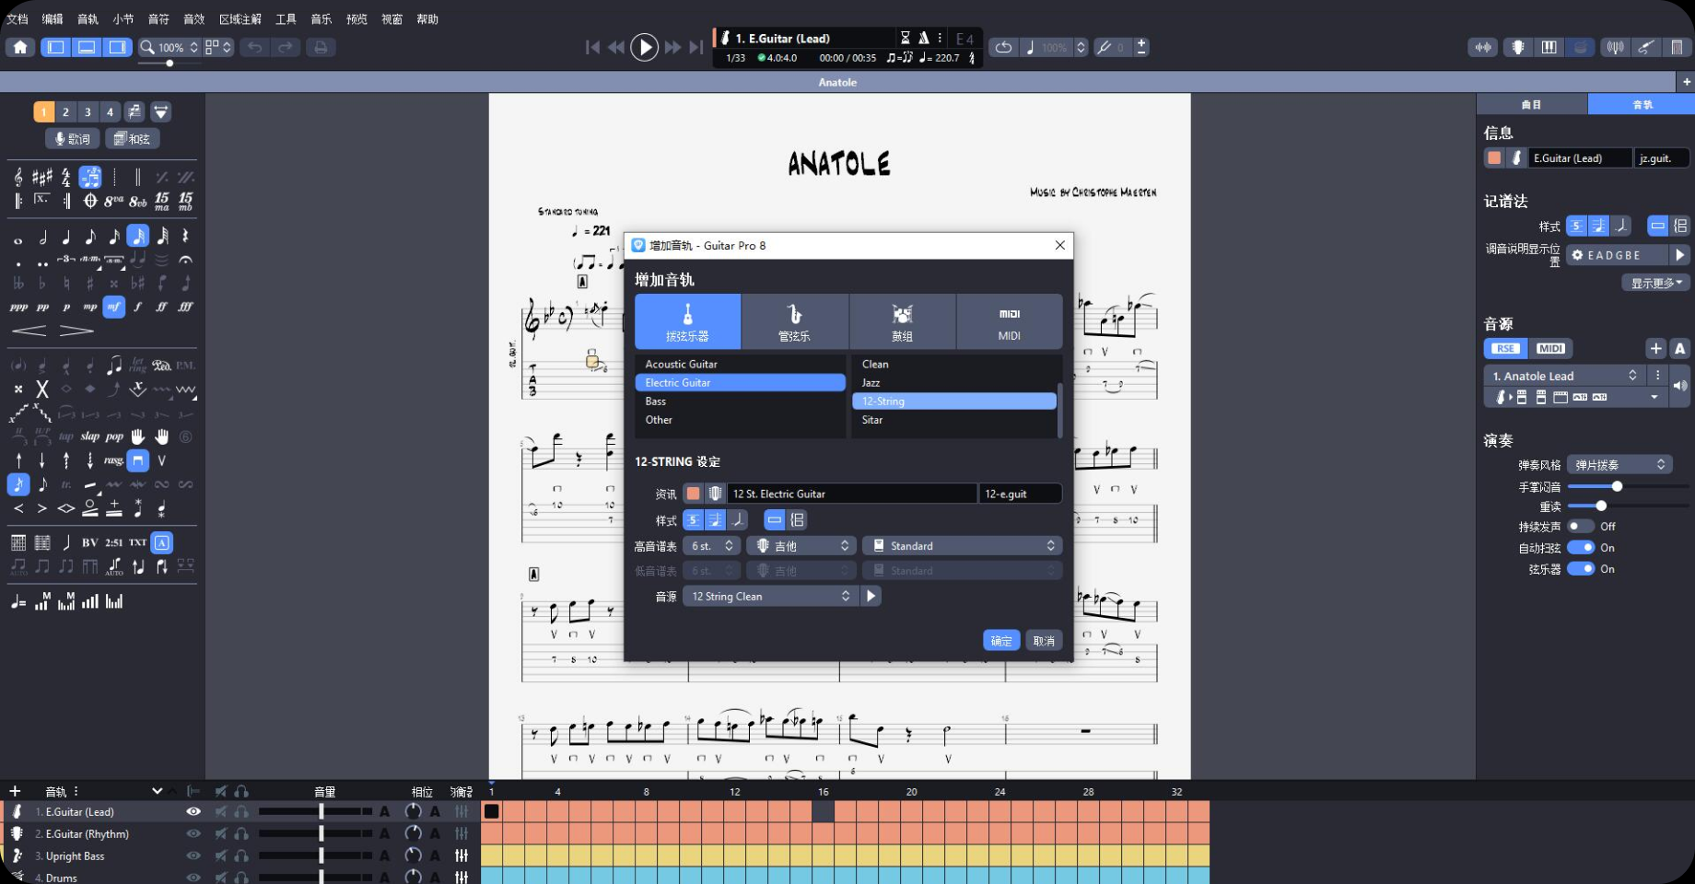Open the fretboard view (guitar head icon)
This screenshot has height=884, width=1695.
pos(1516,47)
